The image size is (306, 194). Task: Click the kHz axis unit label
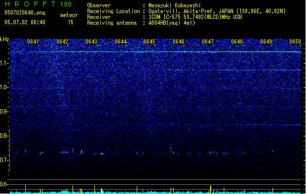4,39
